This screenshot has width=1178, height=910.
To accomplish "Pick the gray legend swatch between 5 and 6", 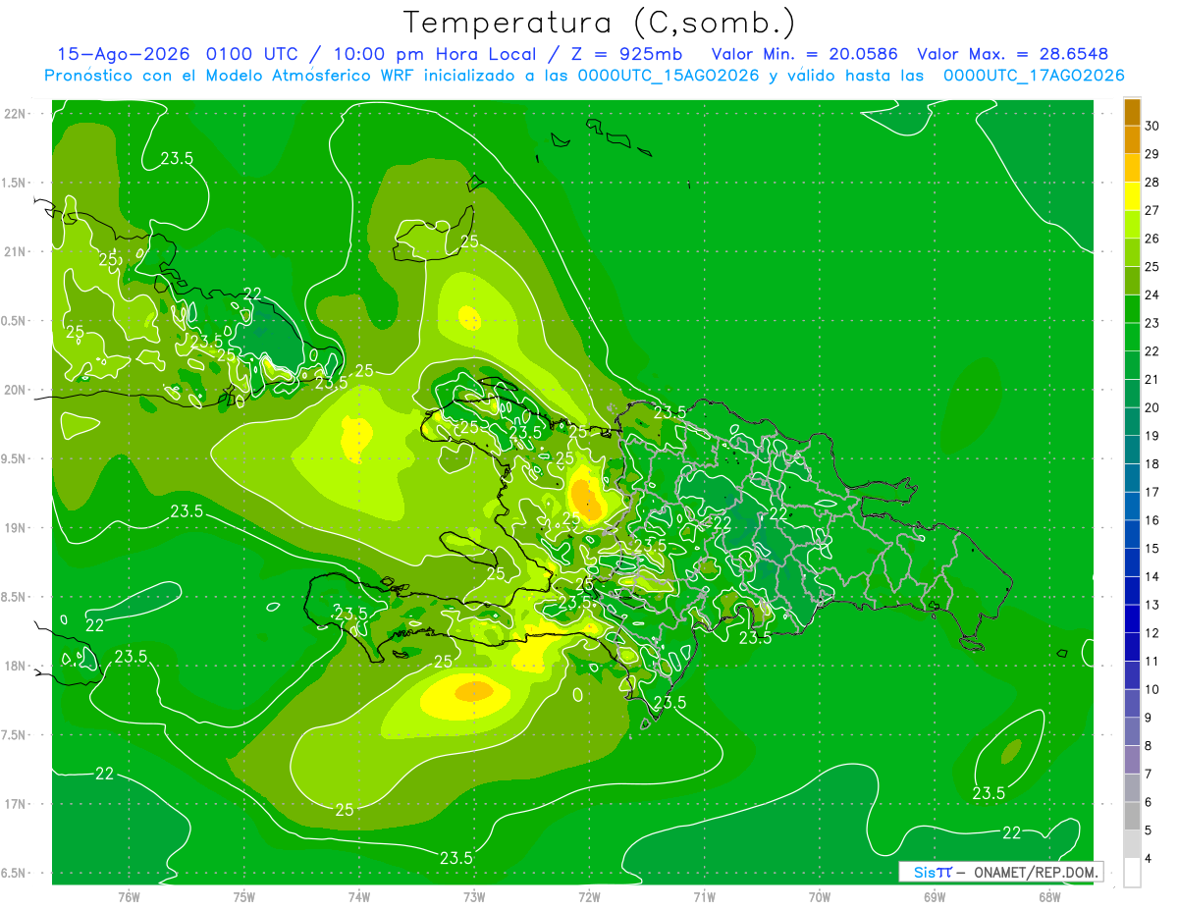I will pos(1132,816).
